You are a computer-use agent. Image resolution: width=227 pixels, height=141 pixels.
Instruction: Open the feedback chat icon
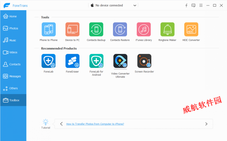click(193, 6)
